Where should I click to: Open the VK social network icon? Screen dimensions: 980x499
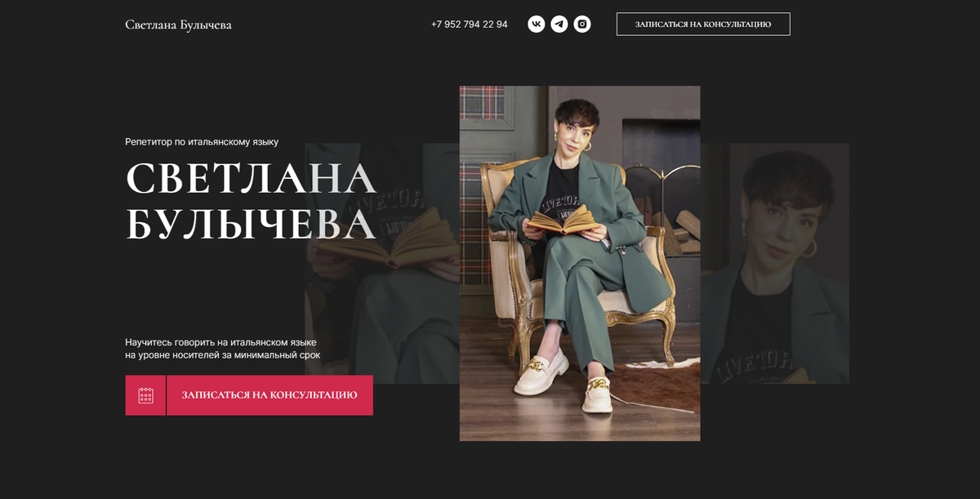[x=536, y=25]
